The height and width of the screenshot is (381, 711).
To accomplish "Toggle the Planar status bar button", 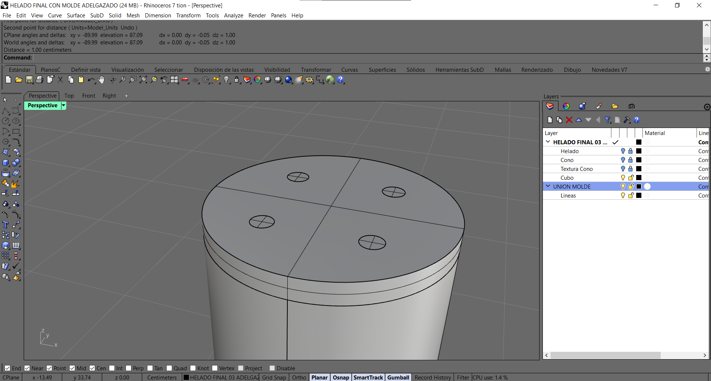I will (320, 377).
